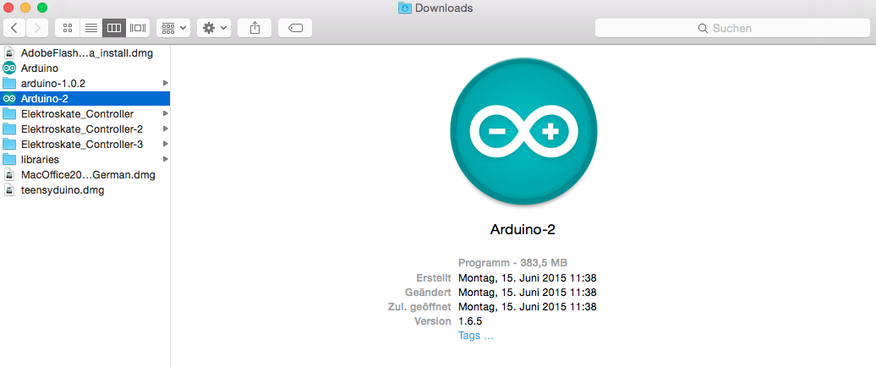Expand Elektroskate_Controller-3 folder arrow
The height and width of the screenshot is (367, 876).
[x=166, y=144]
